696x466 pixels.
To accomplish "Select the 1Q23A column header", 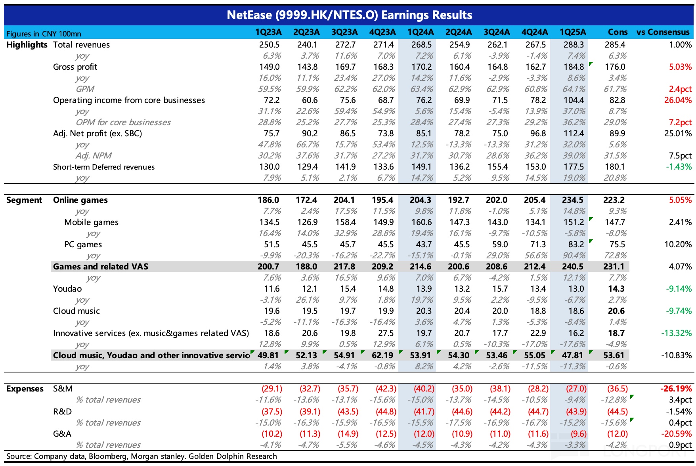I will coord(268,32).
